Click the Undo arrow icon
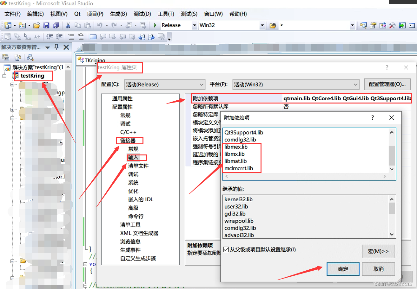The height and width of the screenshot is (289, 417). coord(100,25)
